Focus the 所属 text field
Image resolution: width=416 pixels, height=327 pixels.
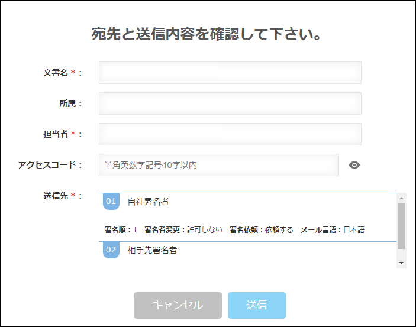(x=230, y=103)
